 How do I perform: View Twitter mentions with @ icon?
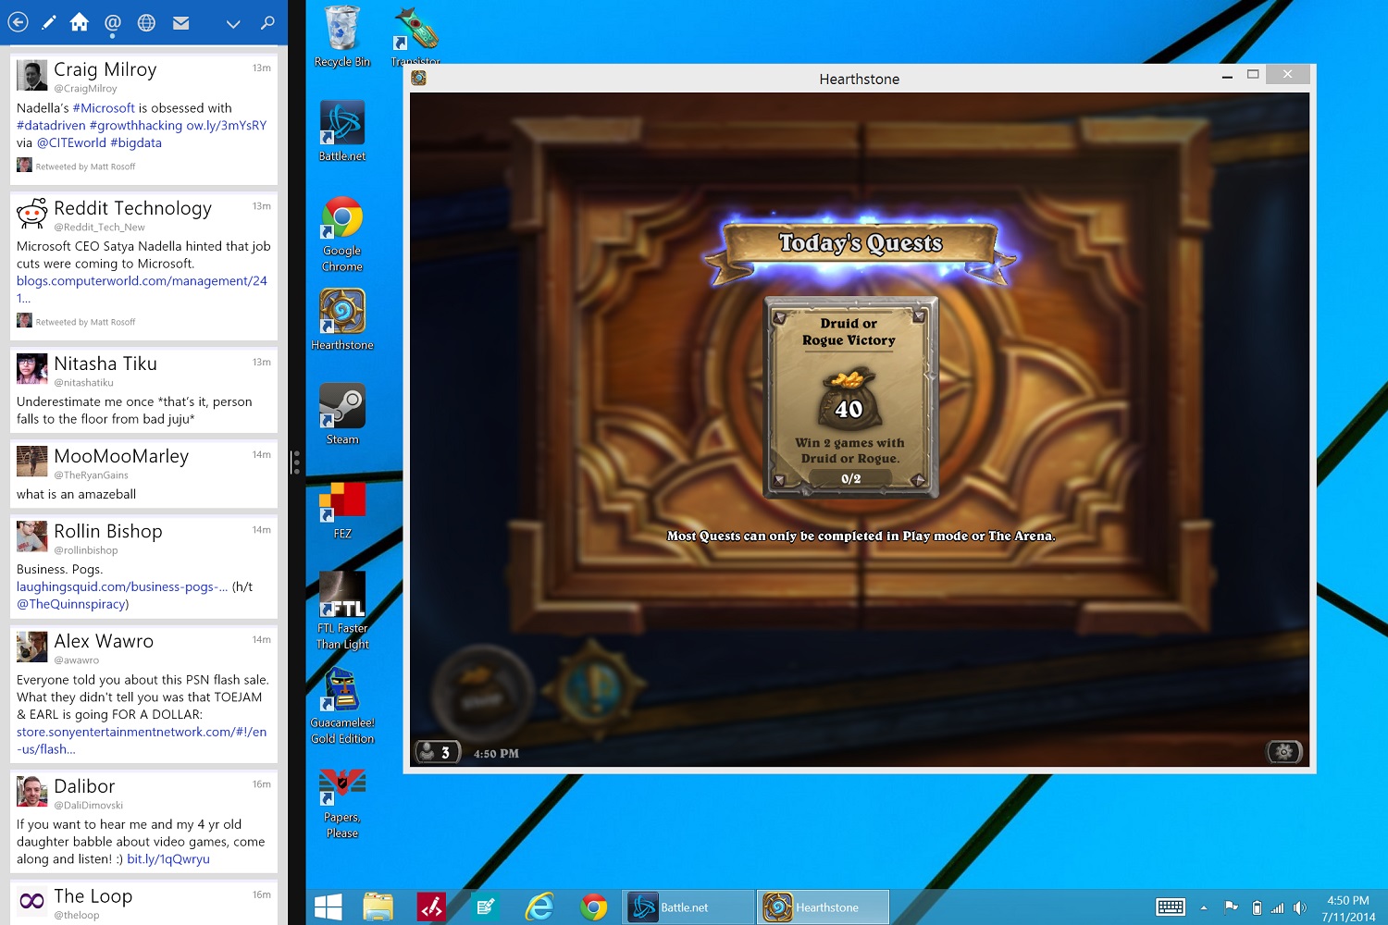click(113, 22)
